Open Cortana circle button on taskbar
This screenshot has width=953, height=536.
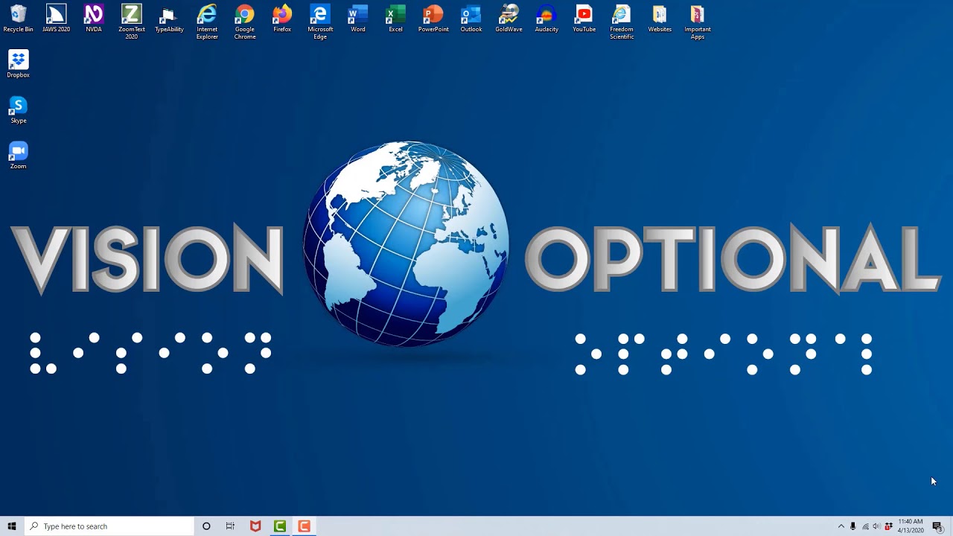(206, 526)
